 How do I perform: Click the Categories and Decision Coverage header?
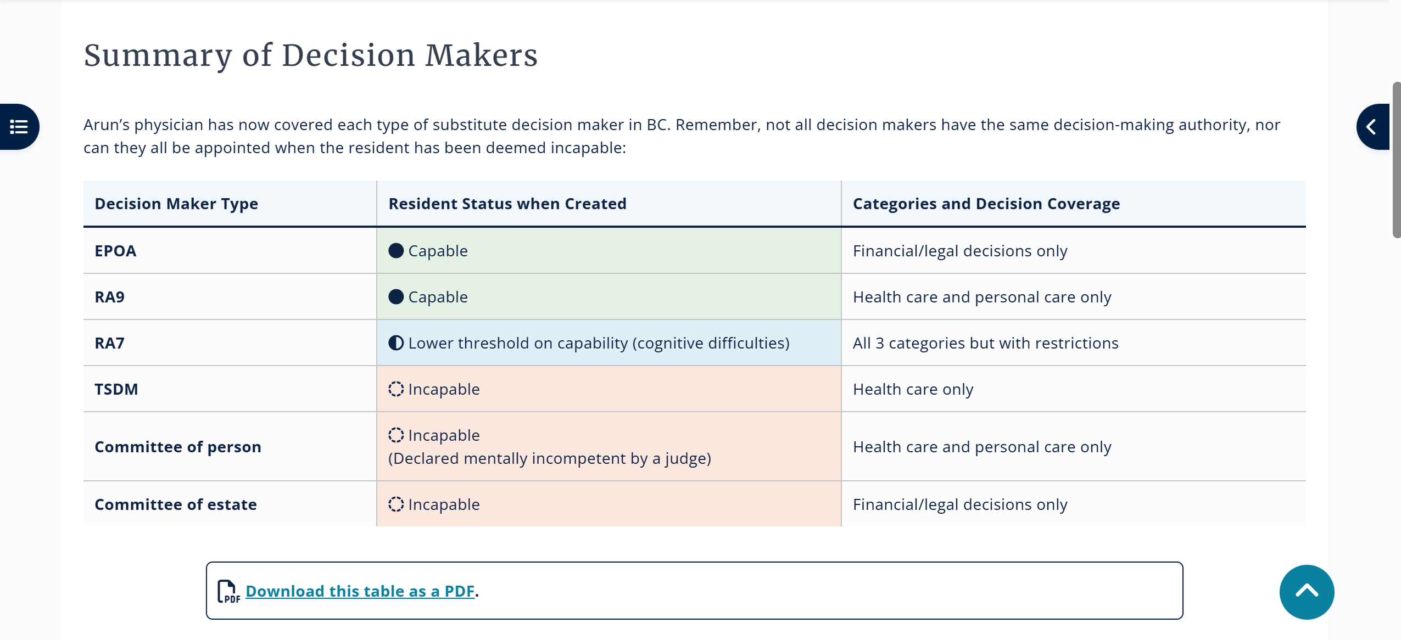tap(986, 204)
